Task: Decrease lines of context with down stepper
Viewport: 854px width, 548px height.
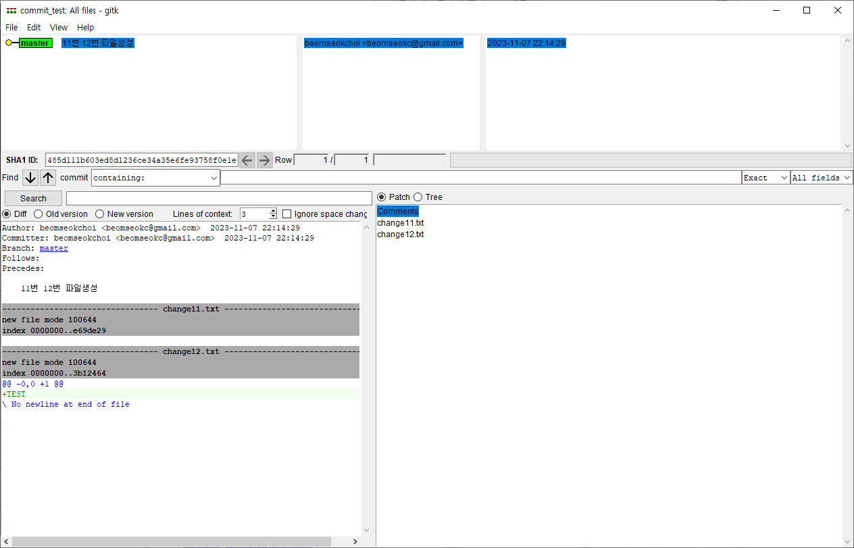Action: pos(273,217)
